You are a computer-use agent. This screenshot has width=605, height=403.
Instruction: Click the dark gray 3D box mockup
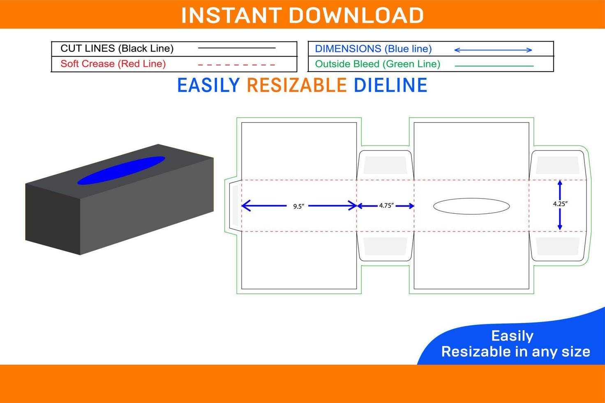pos(120,199)
